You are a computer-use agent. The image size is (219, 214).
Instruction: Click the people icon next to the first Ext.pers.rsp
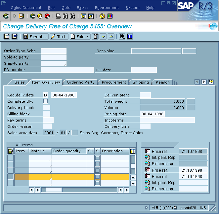click(x=148, y=163)
